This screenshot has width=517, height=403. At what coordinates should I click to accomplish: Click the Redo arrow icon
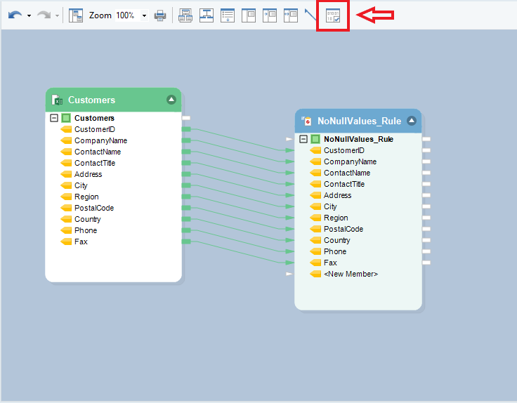[x=44, y=15]
